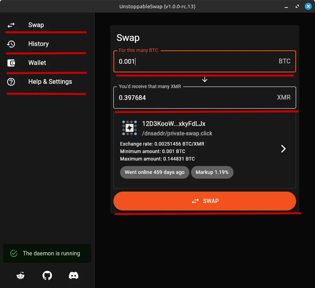
Task: Minimize the UnstoppableSwap window
Action: (286, 7)
